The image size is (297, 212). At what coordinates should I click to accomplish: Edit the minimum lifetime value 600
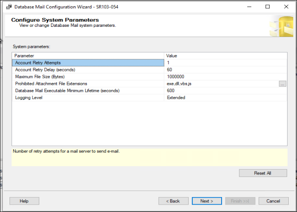click(226, 91)
